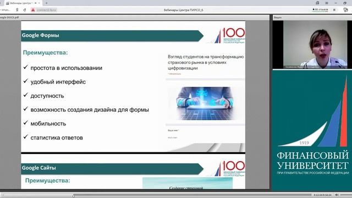
Task: Open the extensions icon at toolbar's right end
Action: click(345, 10)
